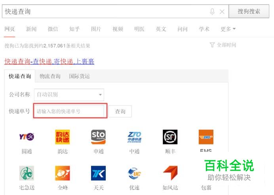Click the 包裹 text label
This screenshot has height=195, width=274.
[x=206, y=187]
